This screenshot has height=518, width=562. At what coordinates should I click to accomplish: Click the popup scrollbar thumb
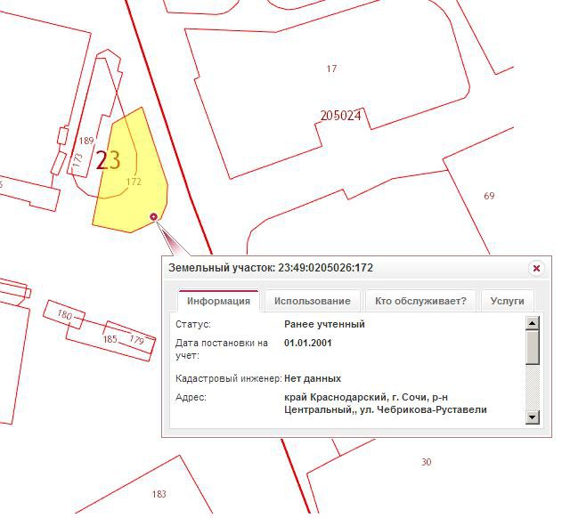[533, 348]
